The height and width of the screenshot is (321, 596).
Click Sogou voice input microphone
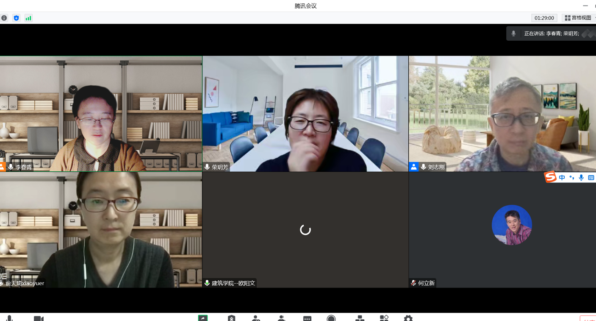click(x=581, y=178)
